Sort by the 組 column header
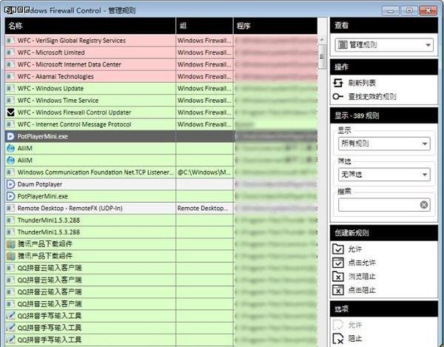This screenshot has height=347, width=444. point(205,26)
